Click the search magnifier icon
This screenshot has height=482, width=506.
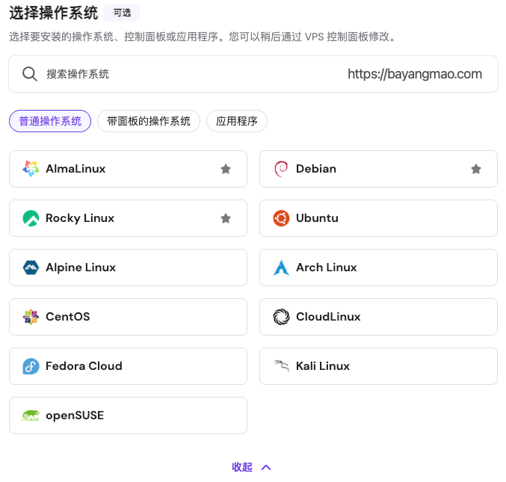(x=30, y=74)
